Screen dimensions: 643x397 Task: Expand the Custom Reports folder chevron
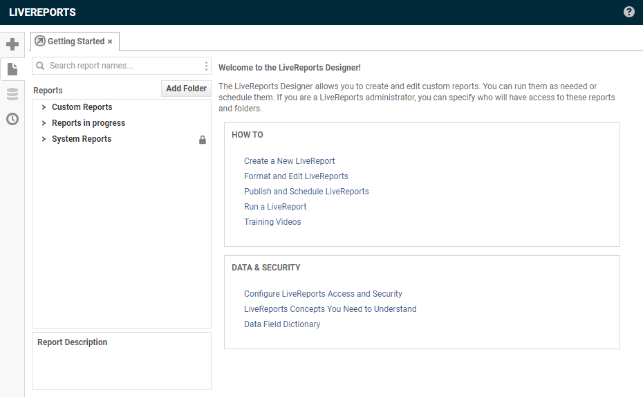coord(44,107)
